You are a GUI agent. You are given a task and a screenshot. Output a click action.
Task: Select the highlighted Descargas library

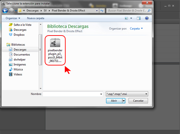[20, 50]
